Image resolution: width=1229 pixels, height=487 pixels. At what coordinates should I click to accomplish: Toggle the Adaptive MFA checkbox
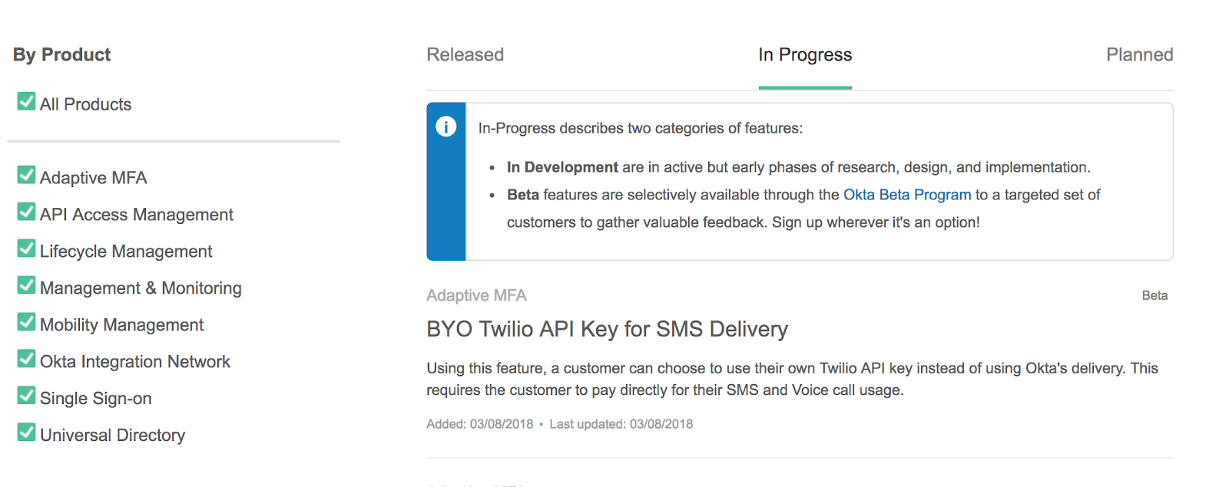(x=27, y=176)
